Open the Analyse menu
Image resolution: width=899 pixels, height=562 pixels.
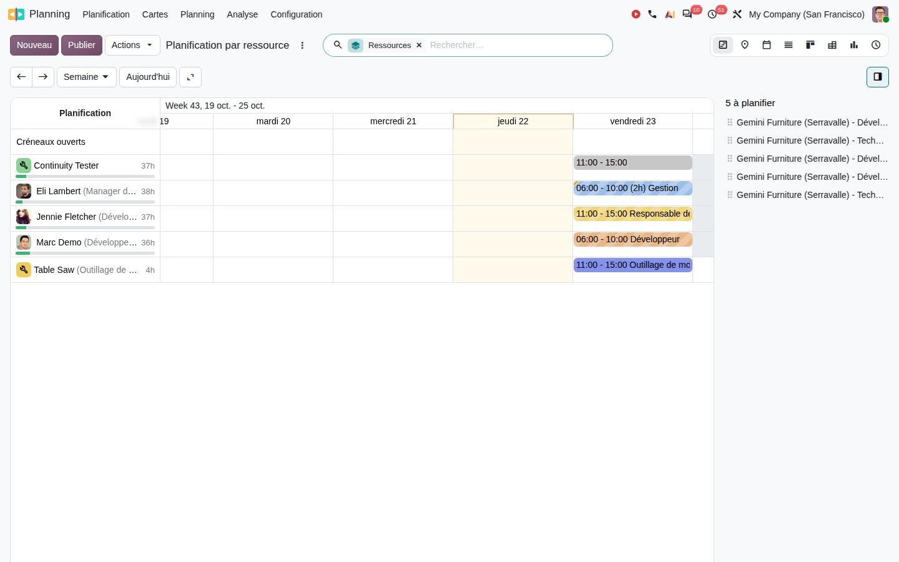[242, 14]
